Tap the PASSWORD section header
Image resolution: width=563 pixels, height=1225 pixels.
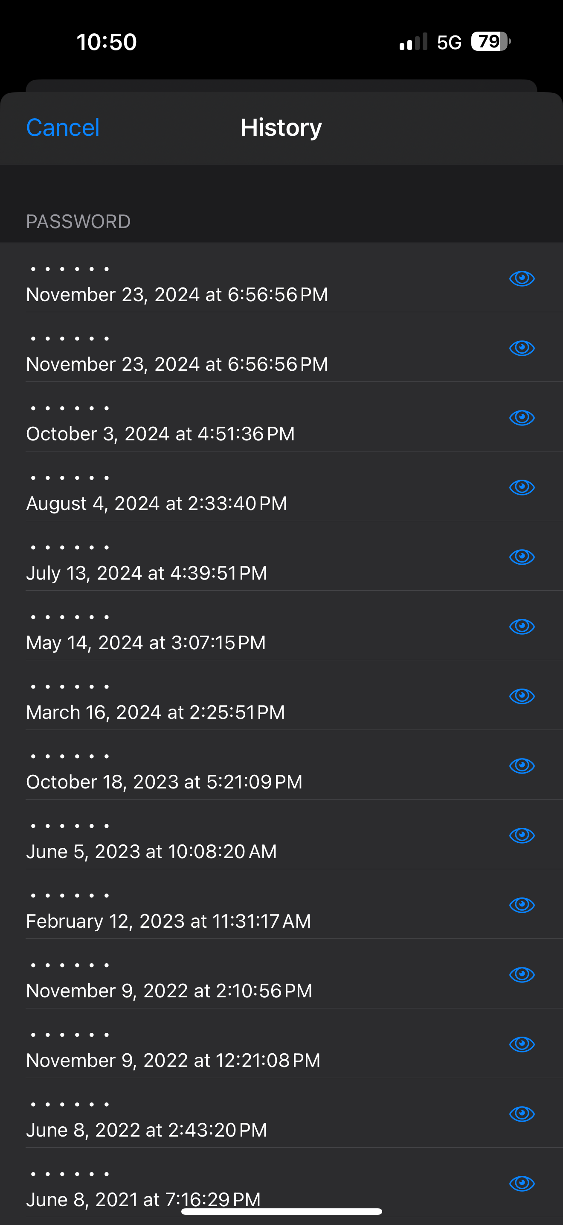click(x=78, y=222)
